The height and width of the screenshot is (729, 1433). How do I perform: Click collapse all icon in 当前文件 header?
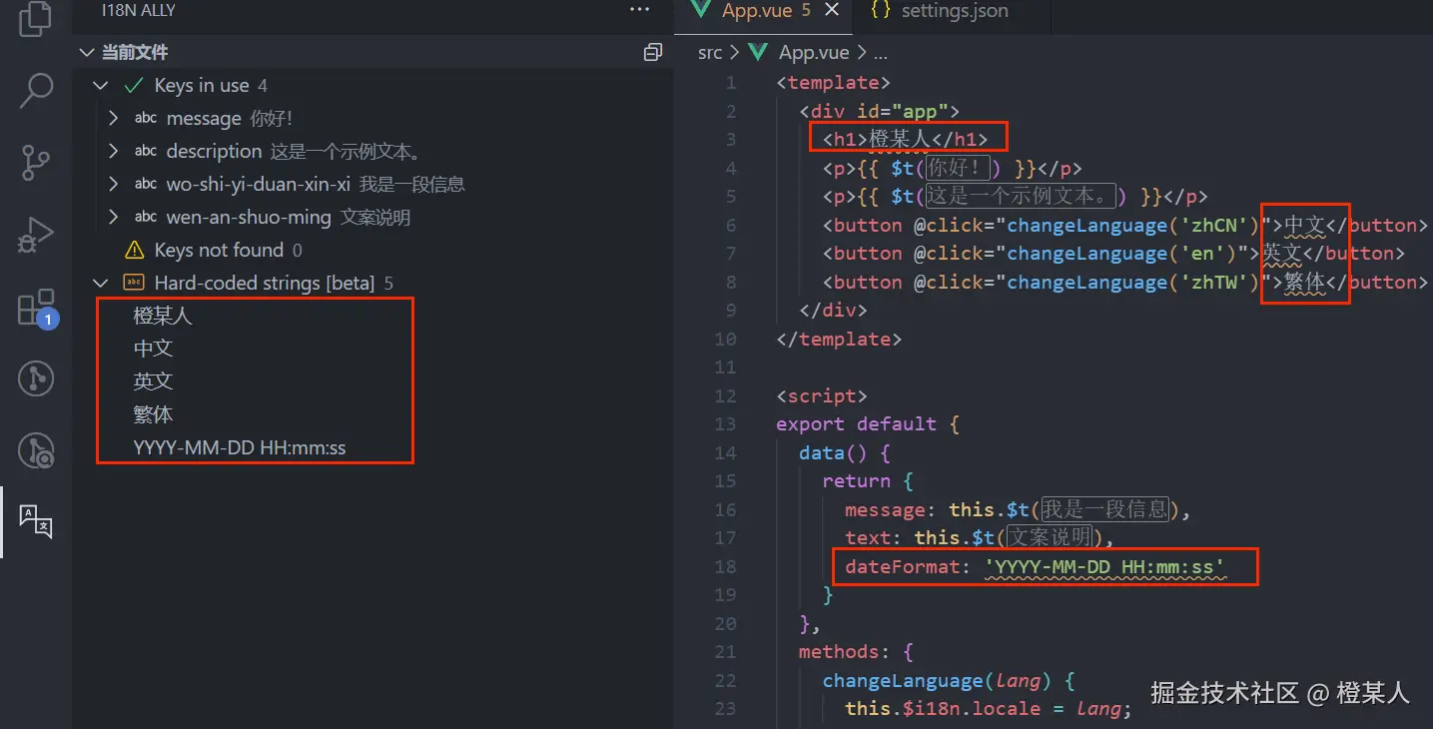653,52
